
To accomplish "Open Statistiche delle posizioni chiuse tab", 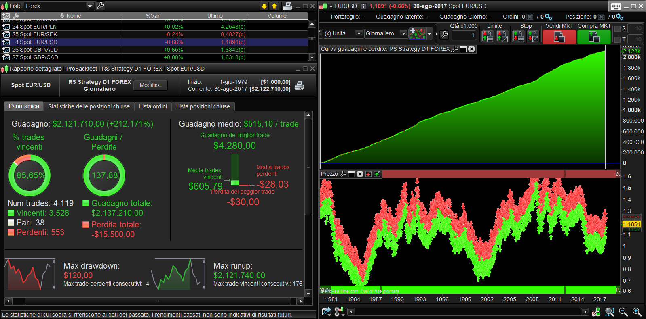I will [x=89, y=106].
